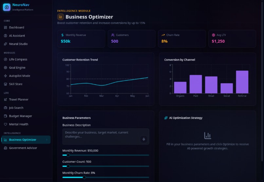The image size is (264, 182).
Task: Click the people icon on Customers card
Action: point(113,35)
